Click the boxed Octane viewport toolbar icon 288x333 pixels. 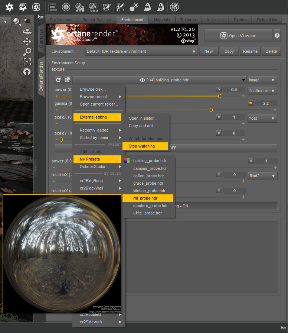click(36, 7)
